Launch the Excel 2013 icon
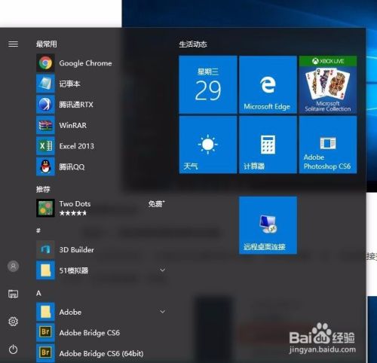377x363 pixels. pos(45,146)
